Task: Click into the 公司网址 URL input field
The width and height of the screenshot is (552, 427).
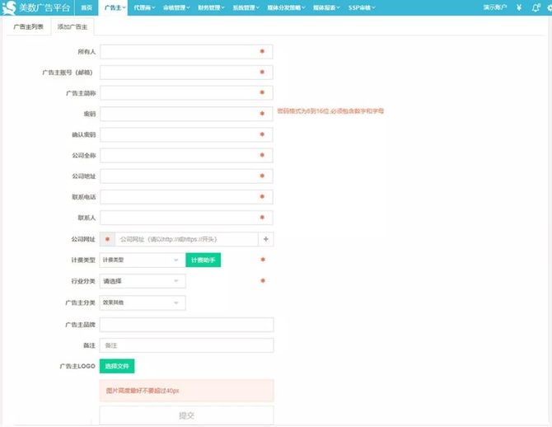Action: coord(186,239)
